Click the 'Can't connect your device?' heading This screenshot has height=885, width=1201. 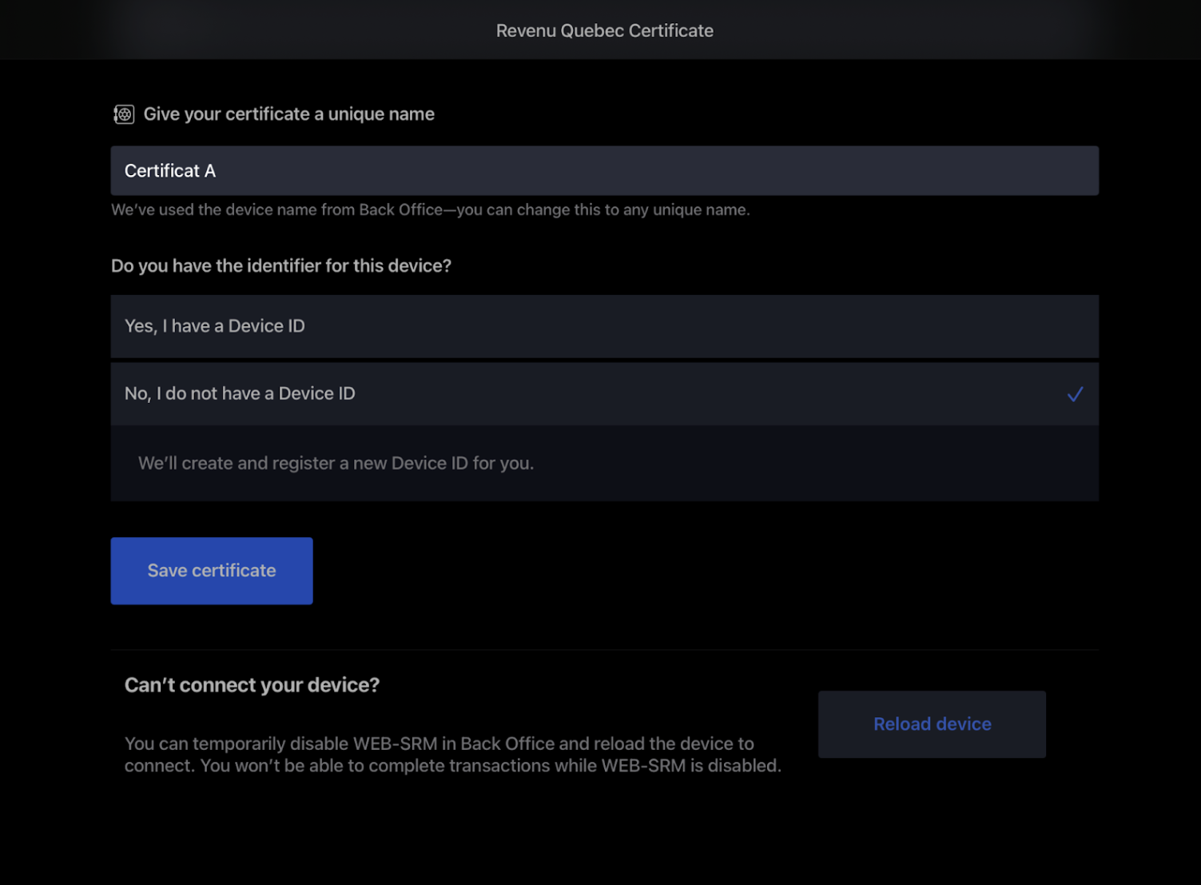pos(252,685)
